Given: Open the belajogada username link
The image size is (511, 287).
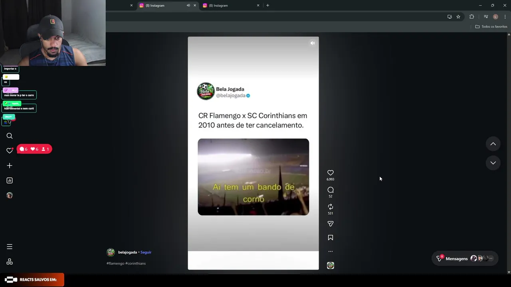Looking at the screenshot, I should coord(127,252).
